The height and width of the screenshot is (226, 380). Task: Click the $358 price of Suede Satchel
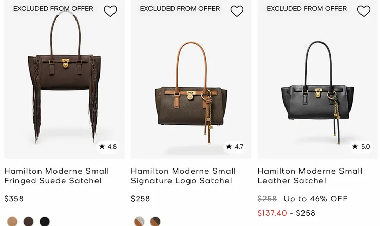pos(14,199)
